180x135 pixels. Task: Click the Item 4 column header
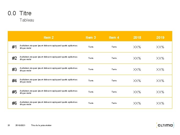[114, 37]
